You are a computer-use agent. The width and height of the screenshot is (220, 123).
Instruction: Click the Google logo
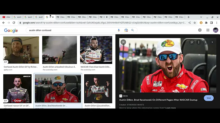click(11, 30)
